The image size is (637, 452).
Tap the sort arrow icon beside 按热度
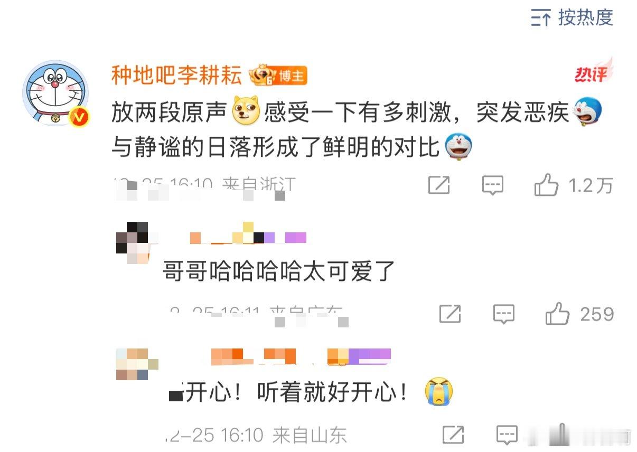(541, 18)
